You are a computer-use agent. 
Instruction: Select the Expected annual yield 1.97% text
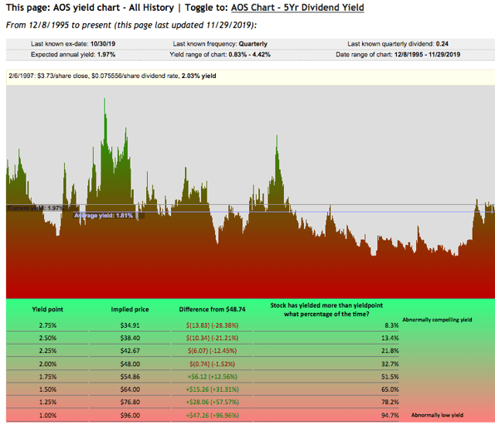[x=73, y=55]
